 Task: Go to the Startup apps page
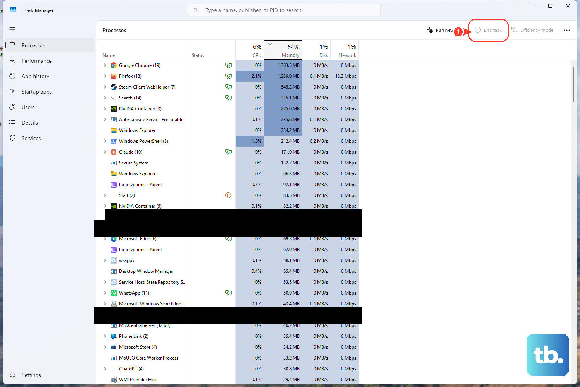(49, 92)
